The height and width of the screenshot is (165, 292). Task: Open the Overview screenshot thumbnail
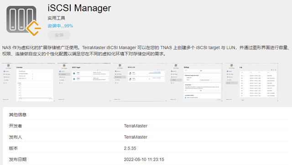point(28,82)
